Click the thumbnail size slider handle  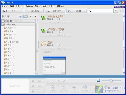tap(111, 81)
